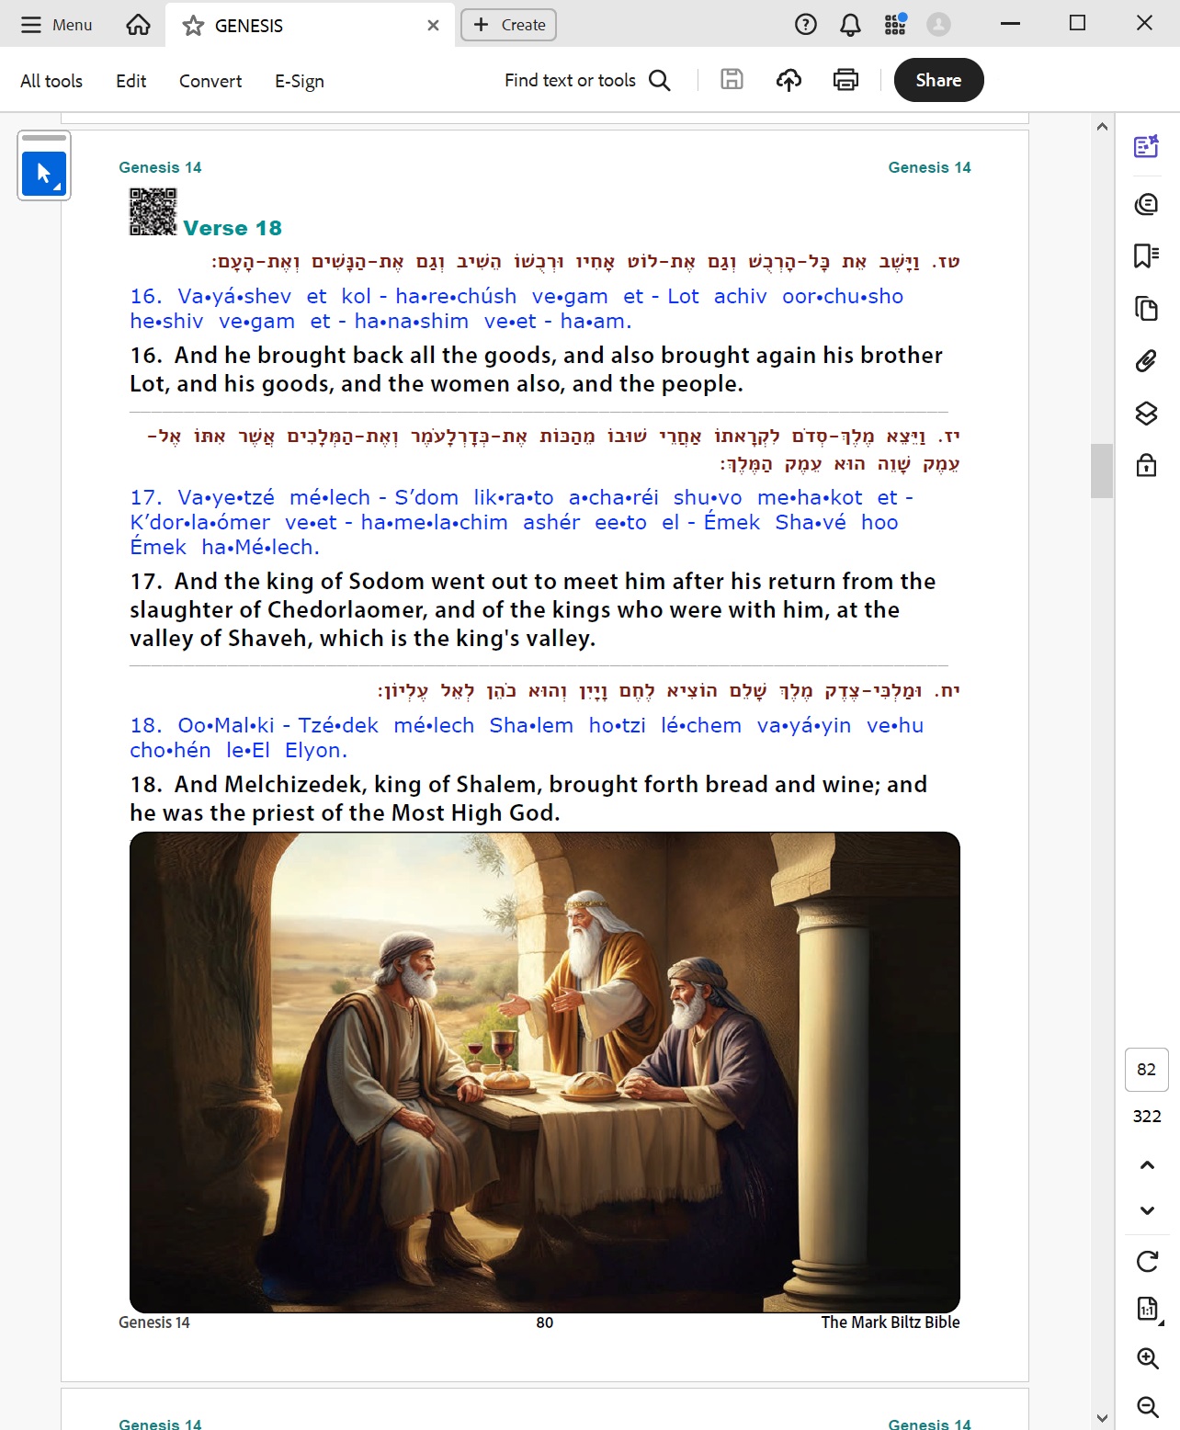Image resolution: width=1180 pixels, height=1430 pixels.
Task: Star the GENESIS document tab
Action: 193,26
